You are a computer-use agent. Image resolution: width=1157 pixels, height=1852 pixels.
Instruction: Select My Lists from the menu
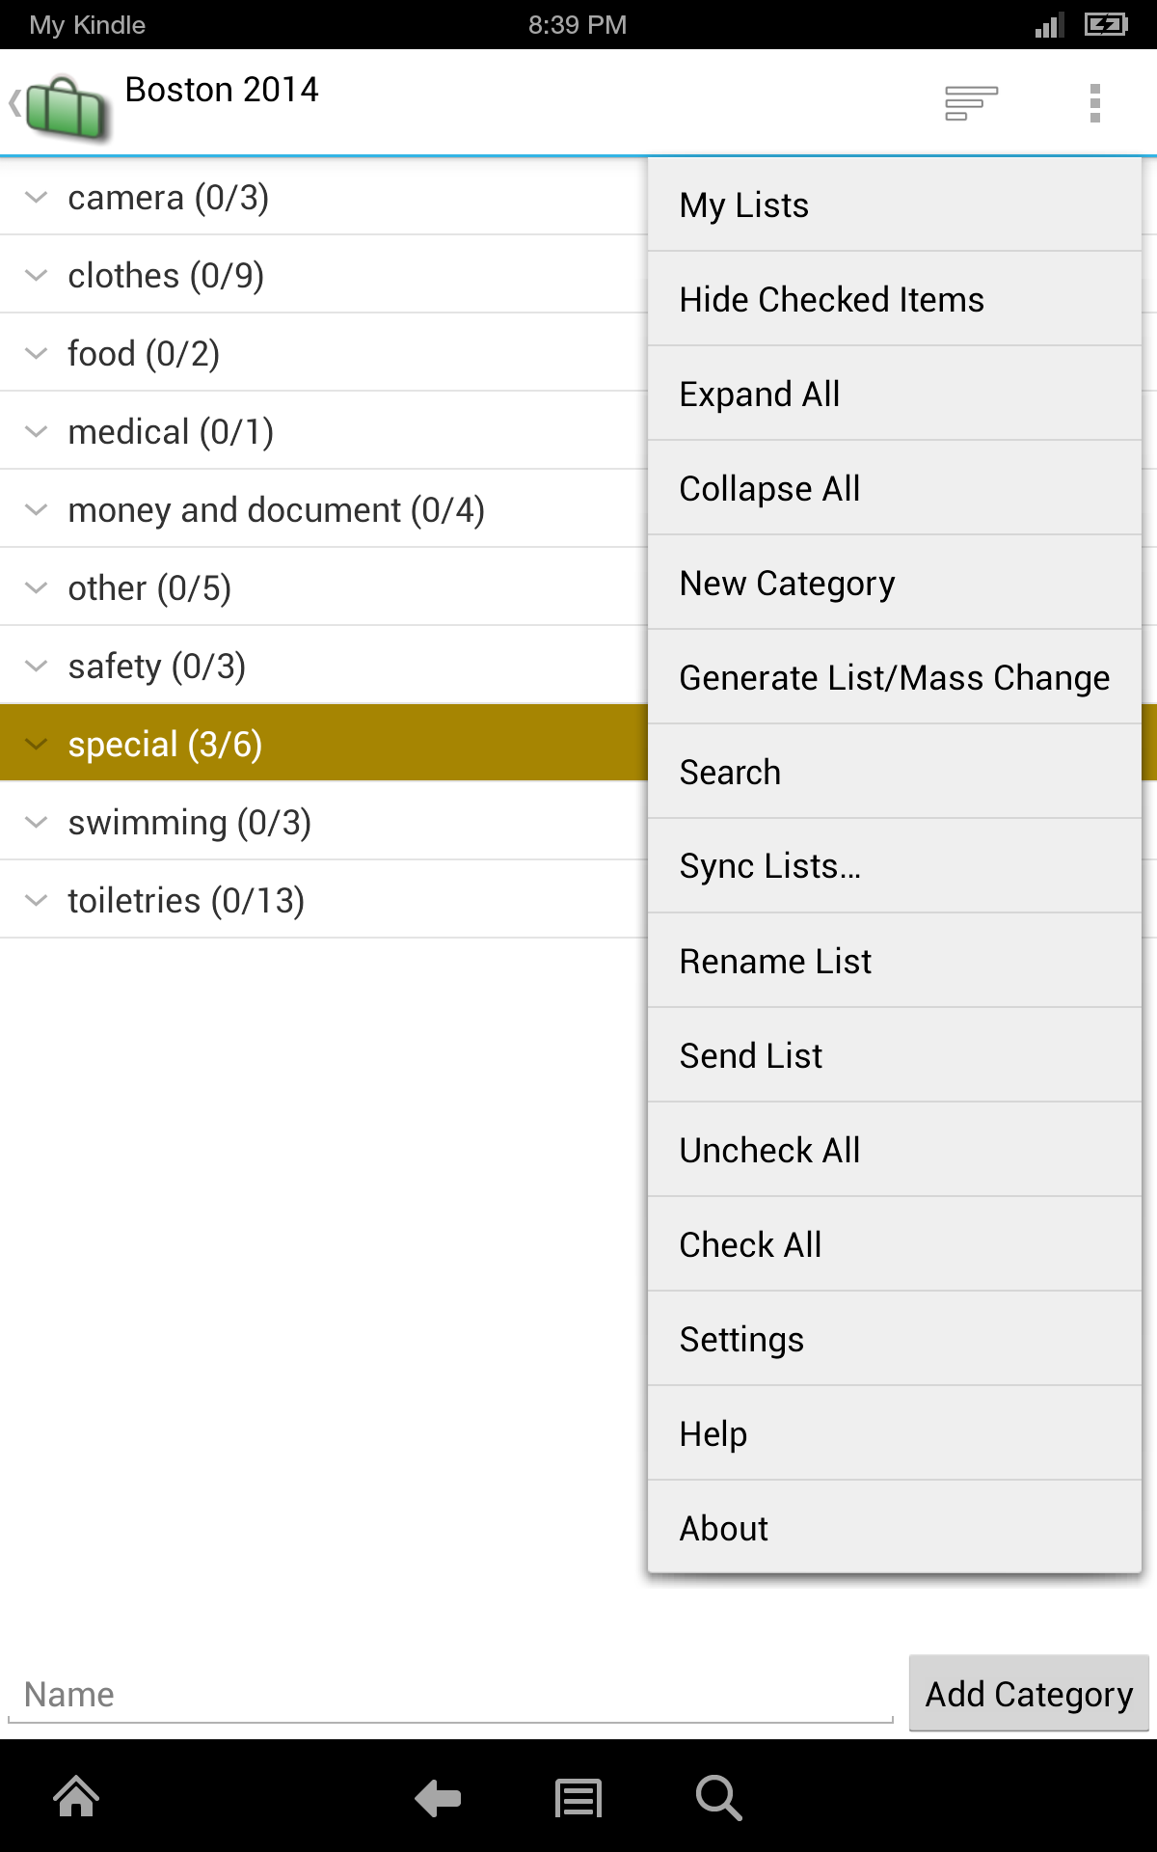743,204
